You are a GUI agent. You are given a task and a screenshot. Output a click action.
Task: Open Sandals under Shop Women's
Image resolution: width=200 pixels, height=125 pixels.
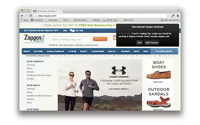pyautogui.click(x=30, y=72)
